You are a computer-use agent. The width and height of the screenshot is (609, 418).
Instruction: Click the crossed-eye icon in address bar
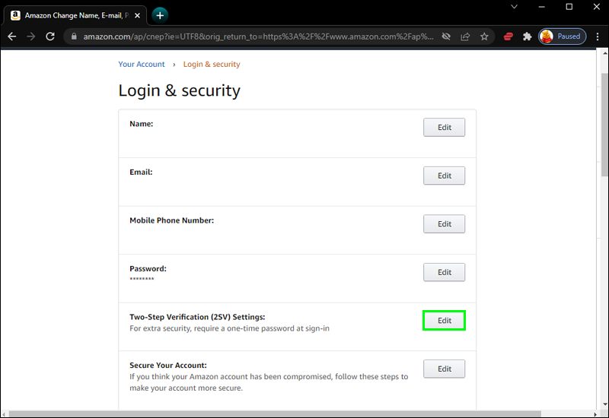point(446,36)
